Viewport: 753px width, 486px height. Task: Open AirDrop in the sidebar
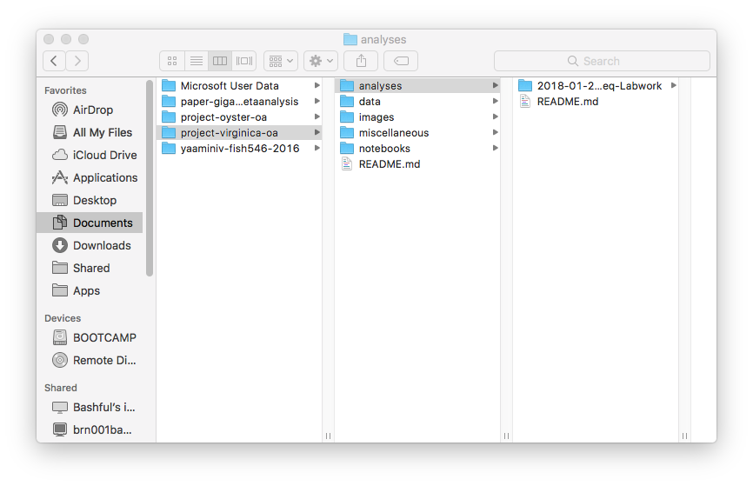(x=90, y=110)
